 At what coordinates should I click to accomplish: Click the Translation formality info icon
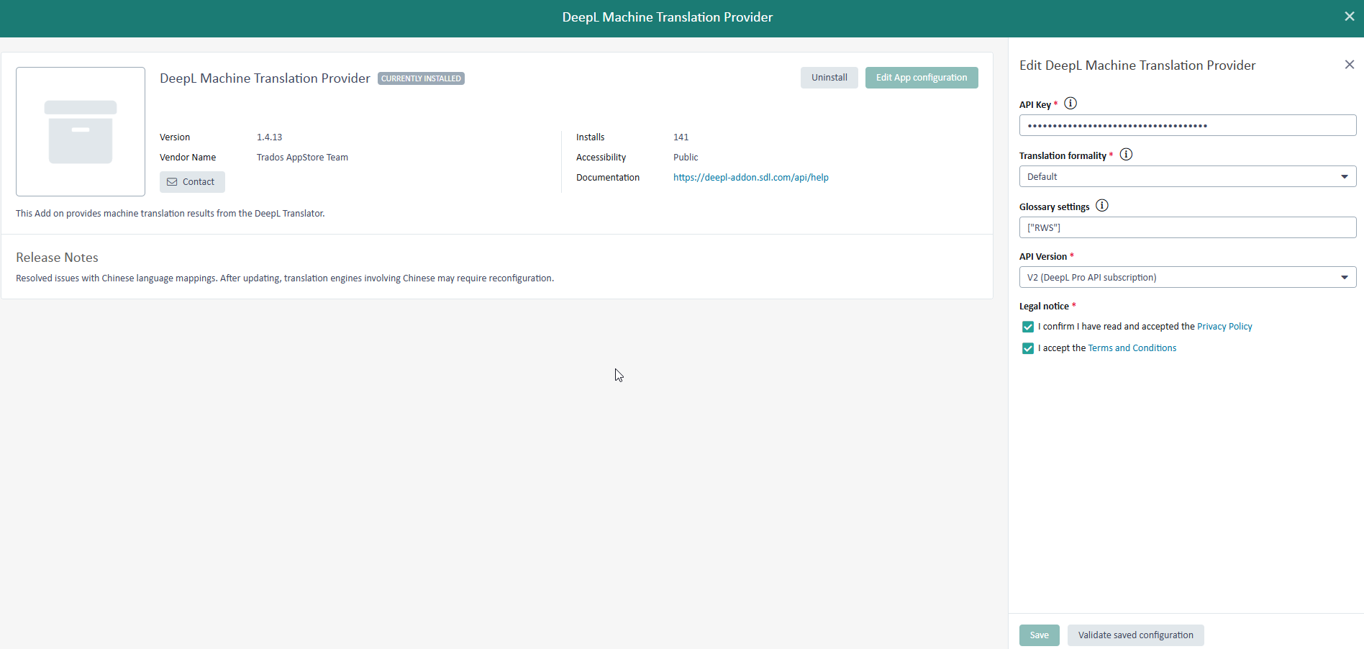tap(1127, 154)
